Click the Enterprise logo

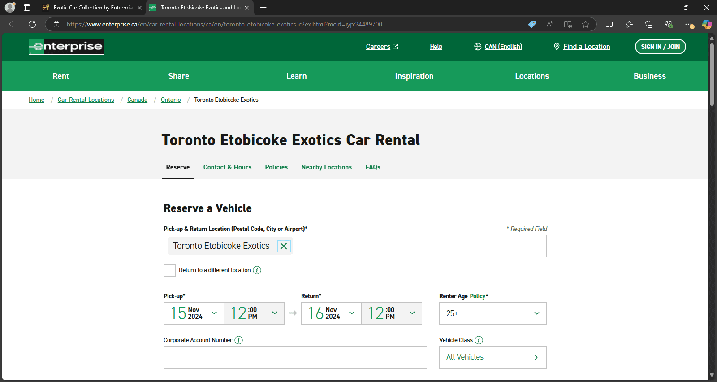66,47
